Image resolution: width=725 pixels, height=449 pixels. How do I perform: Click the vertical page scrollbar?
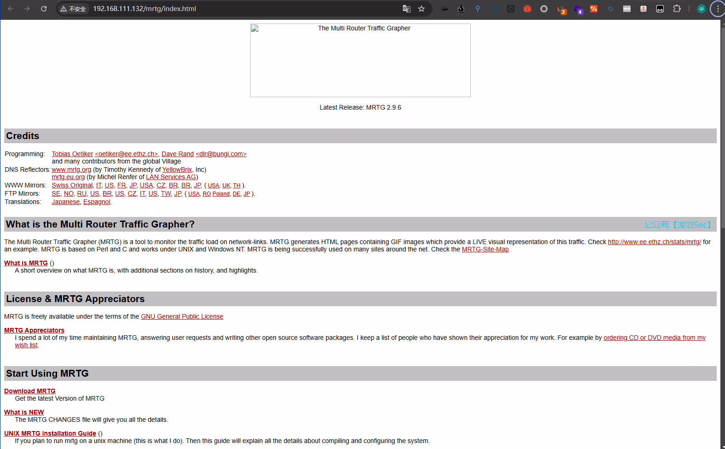click(x=722, y=230)
